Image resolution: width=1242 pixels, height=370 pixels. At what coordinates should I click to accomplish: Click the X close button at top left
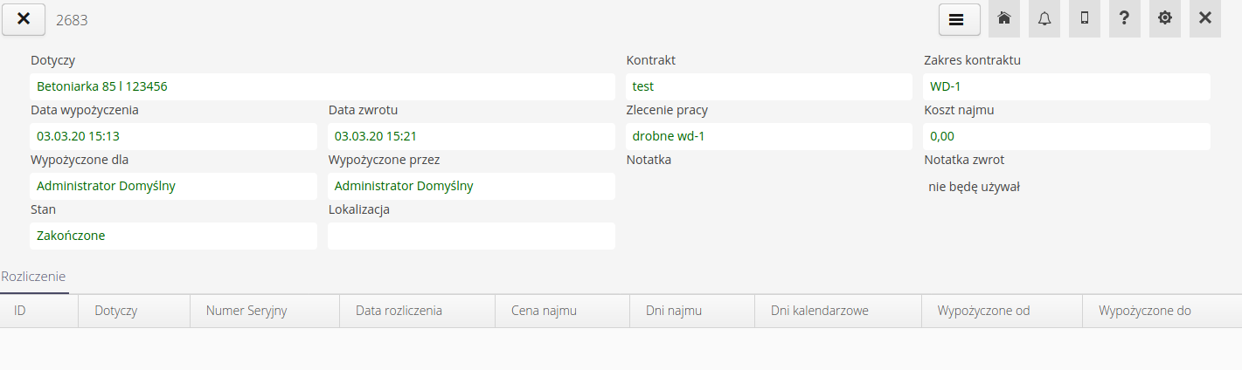(x=24, y=19)
